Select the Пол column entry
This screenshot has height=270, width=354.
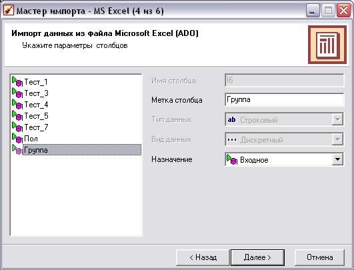(31, 139)
